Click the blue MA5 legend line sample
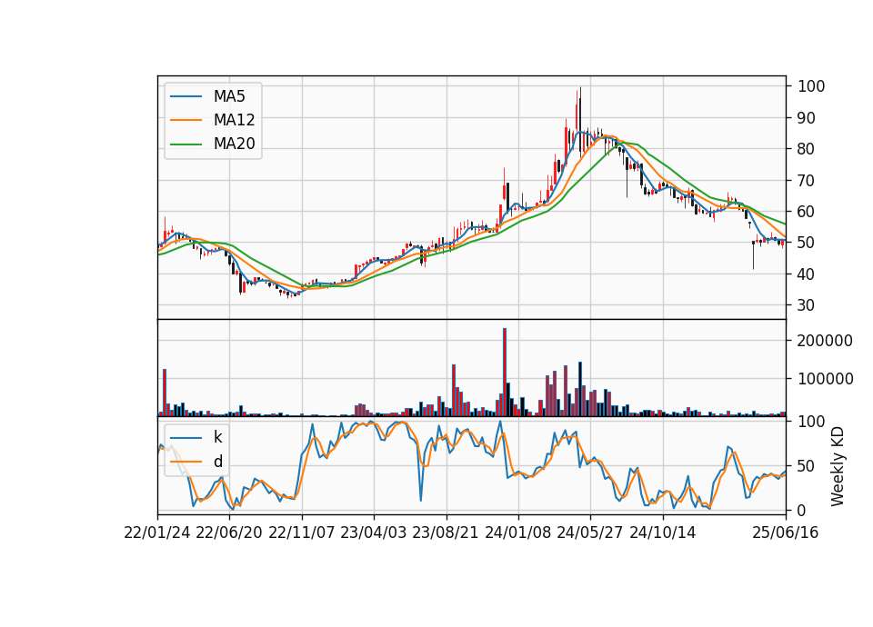873x627 pixels. click(x=186, y=96)
